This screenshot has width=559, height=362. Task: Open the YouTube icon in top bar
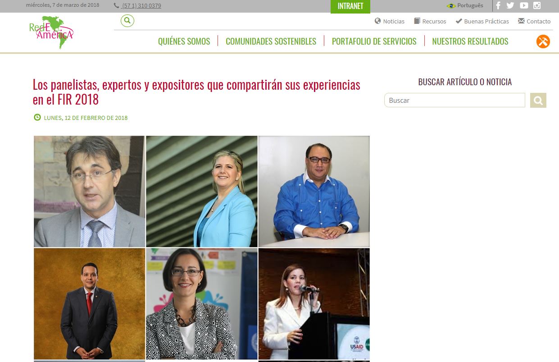coord(524,5)
